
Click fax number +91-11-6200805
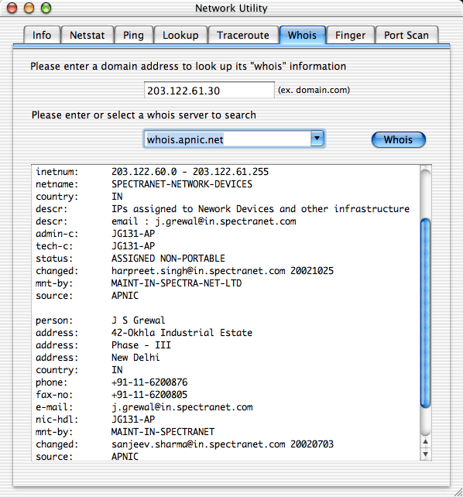[149, 395]
